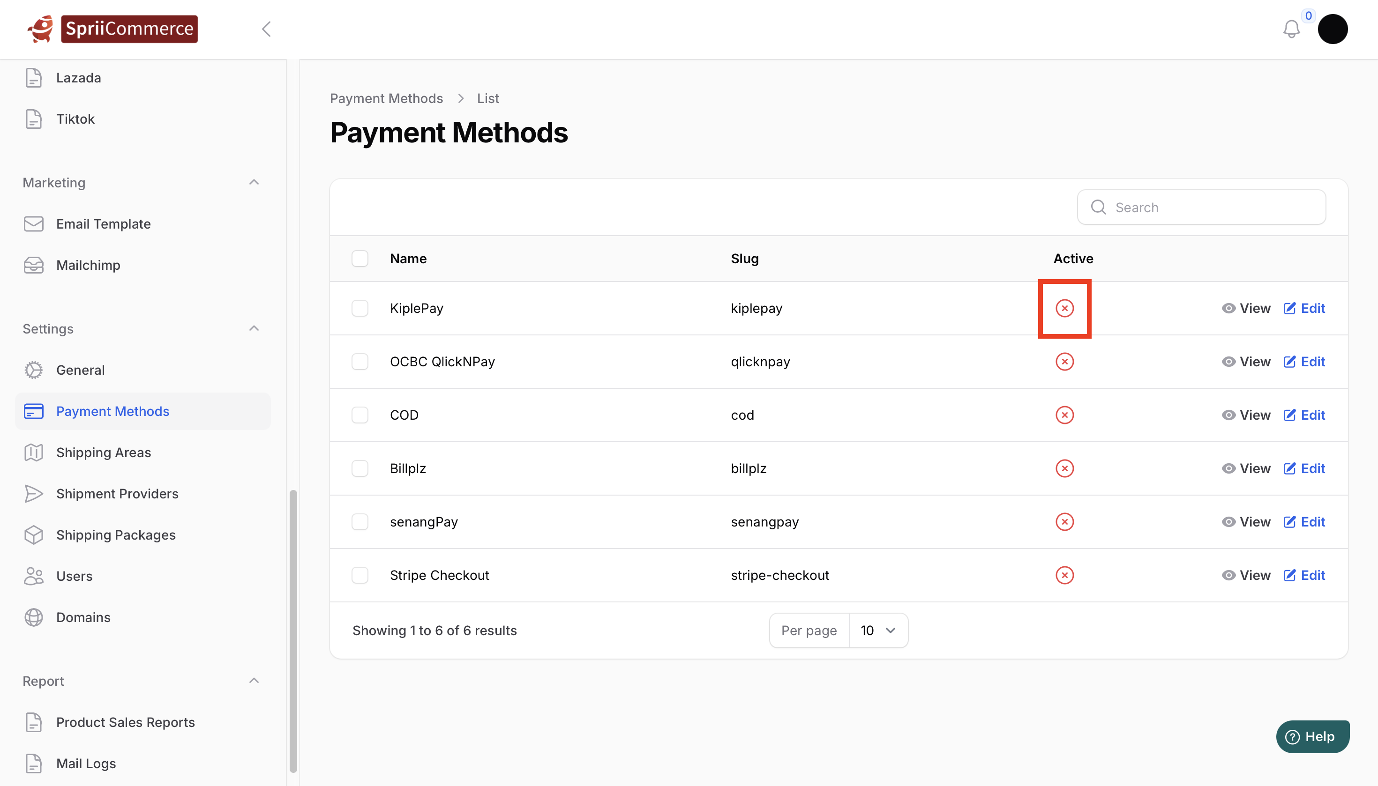
Task: Go to Product Sales Reports menu item
Action: pyautogui.click(x=125, y=722)
